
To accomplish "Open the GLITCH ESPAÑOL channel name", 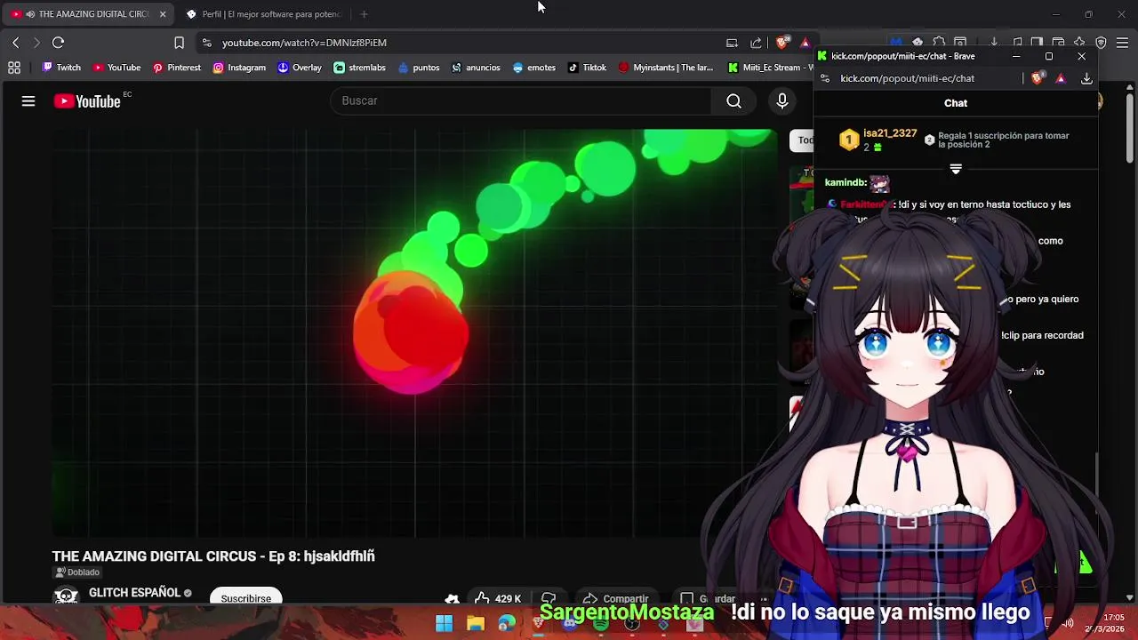I will pos(134,593).
